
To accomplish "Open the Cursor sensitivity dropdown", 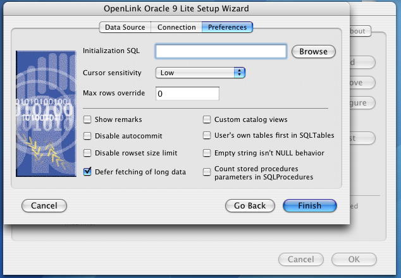I will [200, 73].
